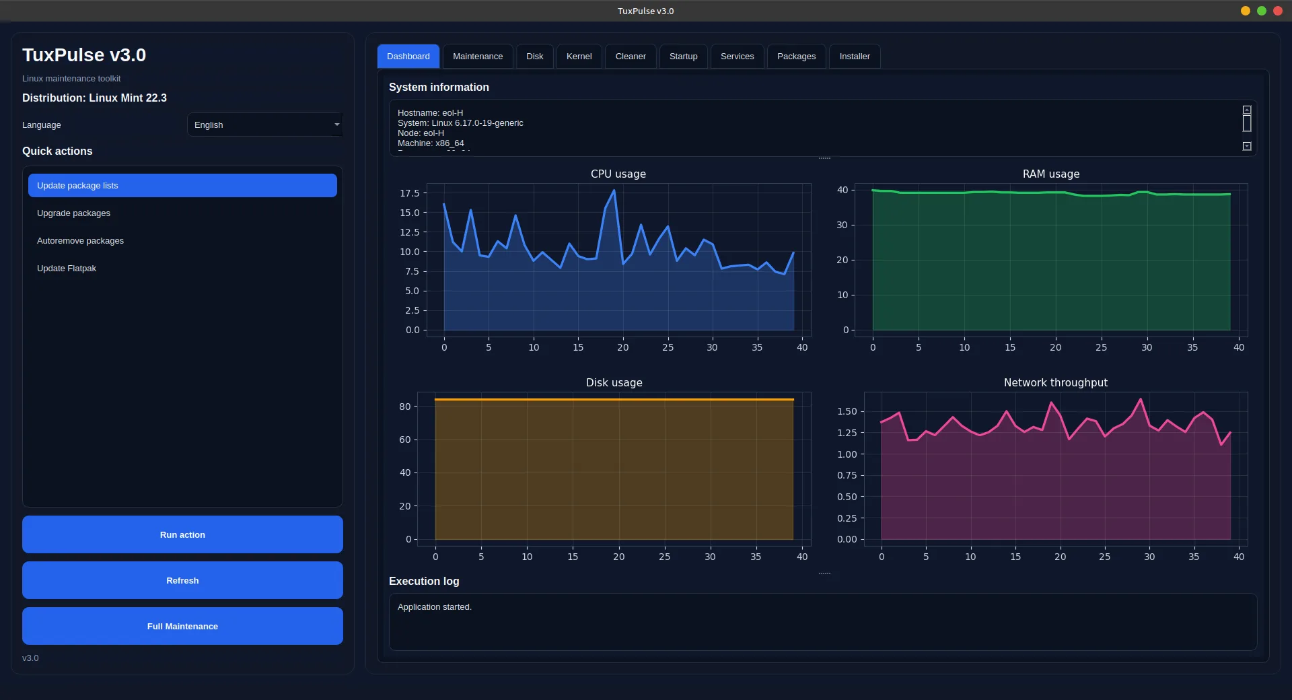View the Services tab
1292x700 pixels.
pos(736,56)
